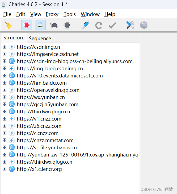
Task: Expand the hm.baidu.com node
Action: 5,83
